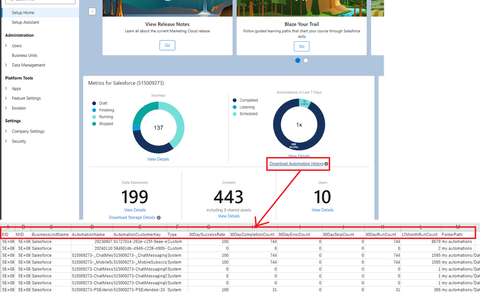Image resolution: width=480 pixels, height=292 pixels.
Task: Select 12MonthRunCount cell showing 366
Action: (x=421, y=289)
